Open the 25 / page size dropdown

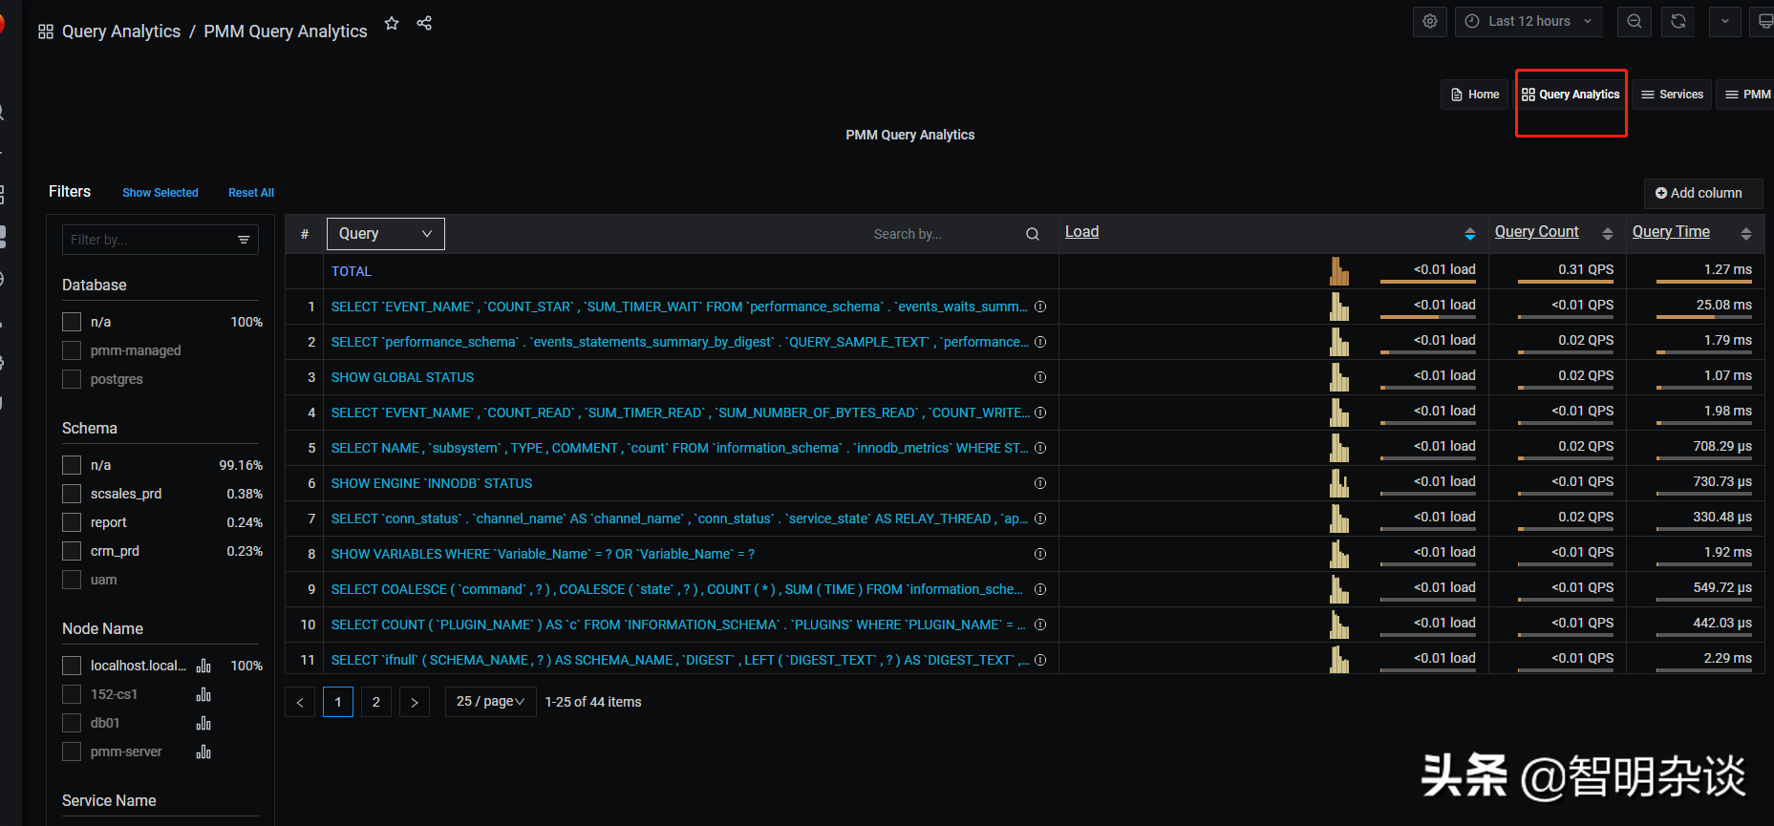(490, 702)
